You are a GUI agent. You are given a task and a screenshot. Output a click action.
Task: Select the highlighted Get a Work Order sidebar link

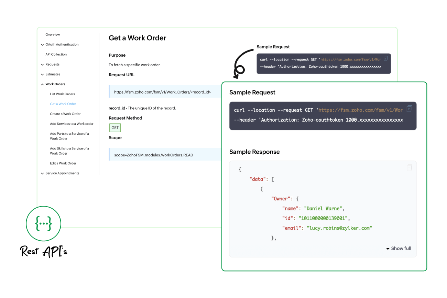pos(63,104)
